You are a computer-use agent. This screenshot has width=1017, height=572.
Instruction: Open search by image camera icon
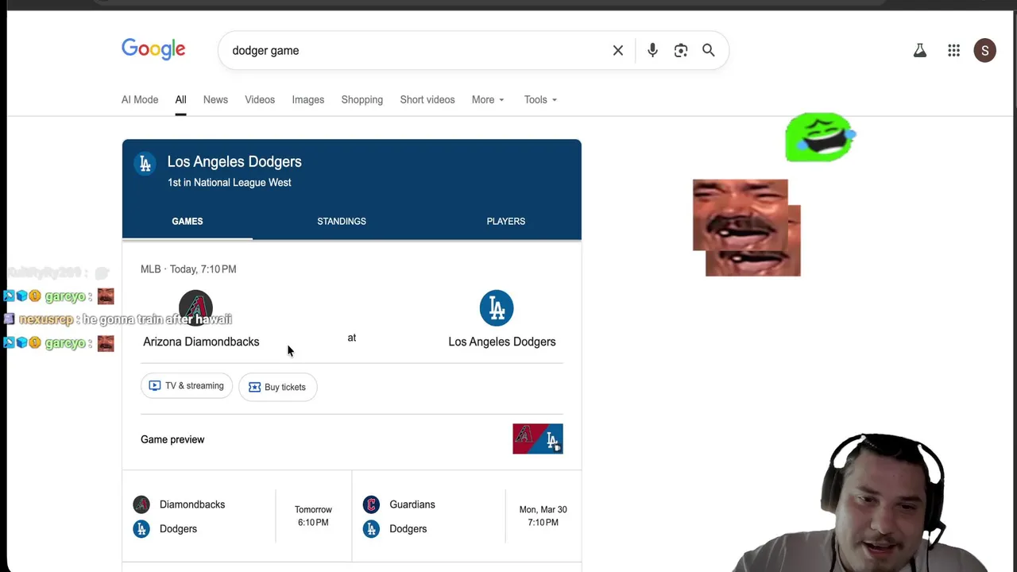(x=681, y=50)
